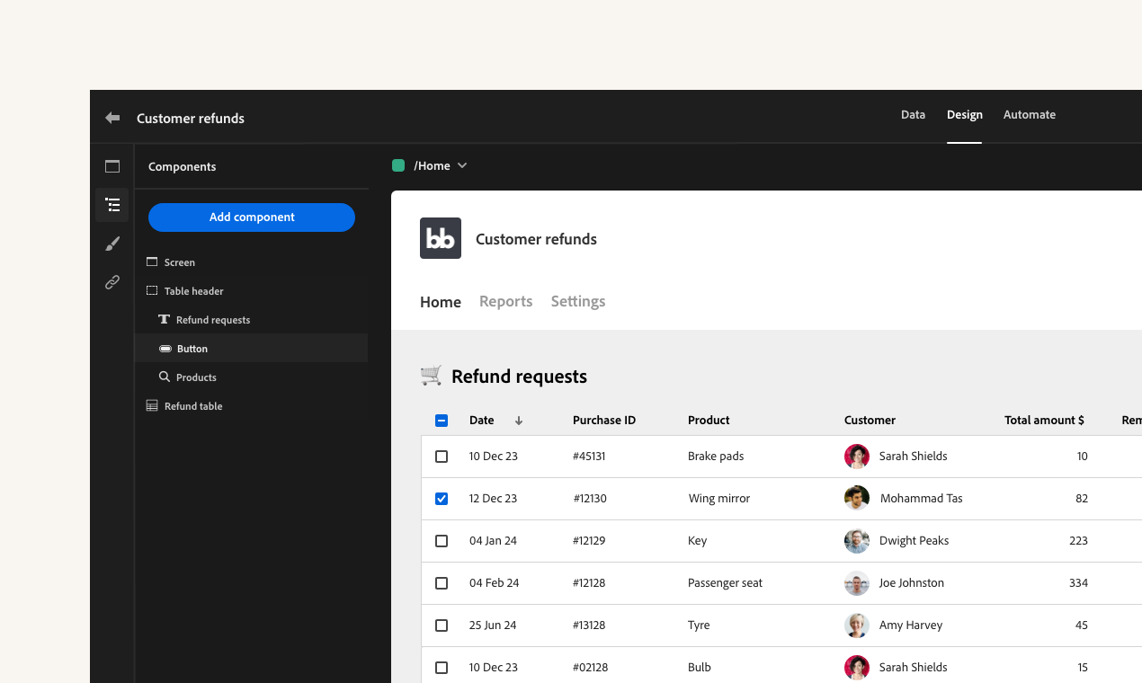Switch to the Design tab
This screenshot has width=1142, height=683.
[x=965, y=115]
